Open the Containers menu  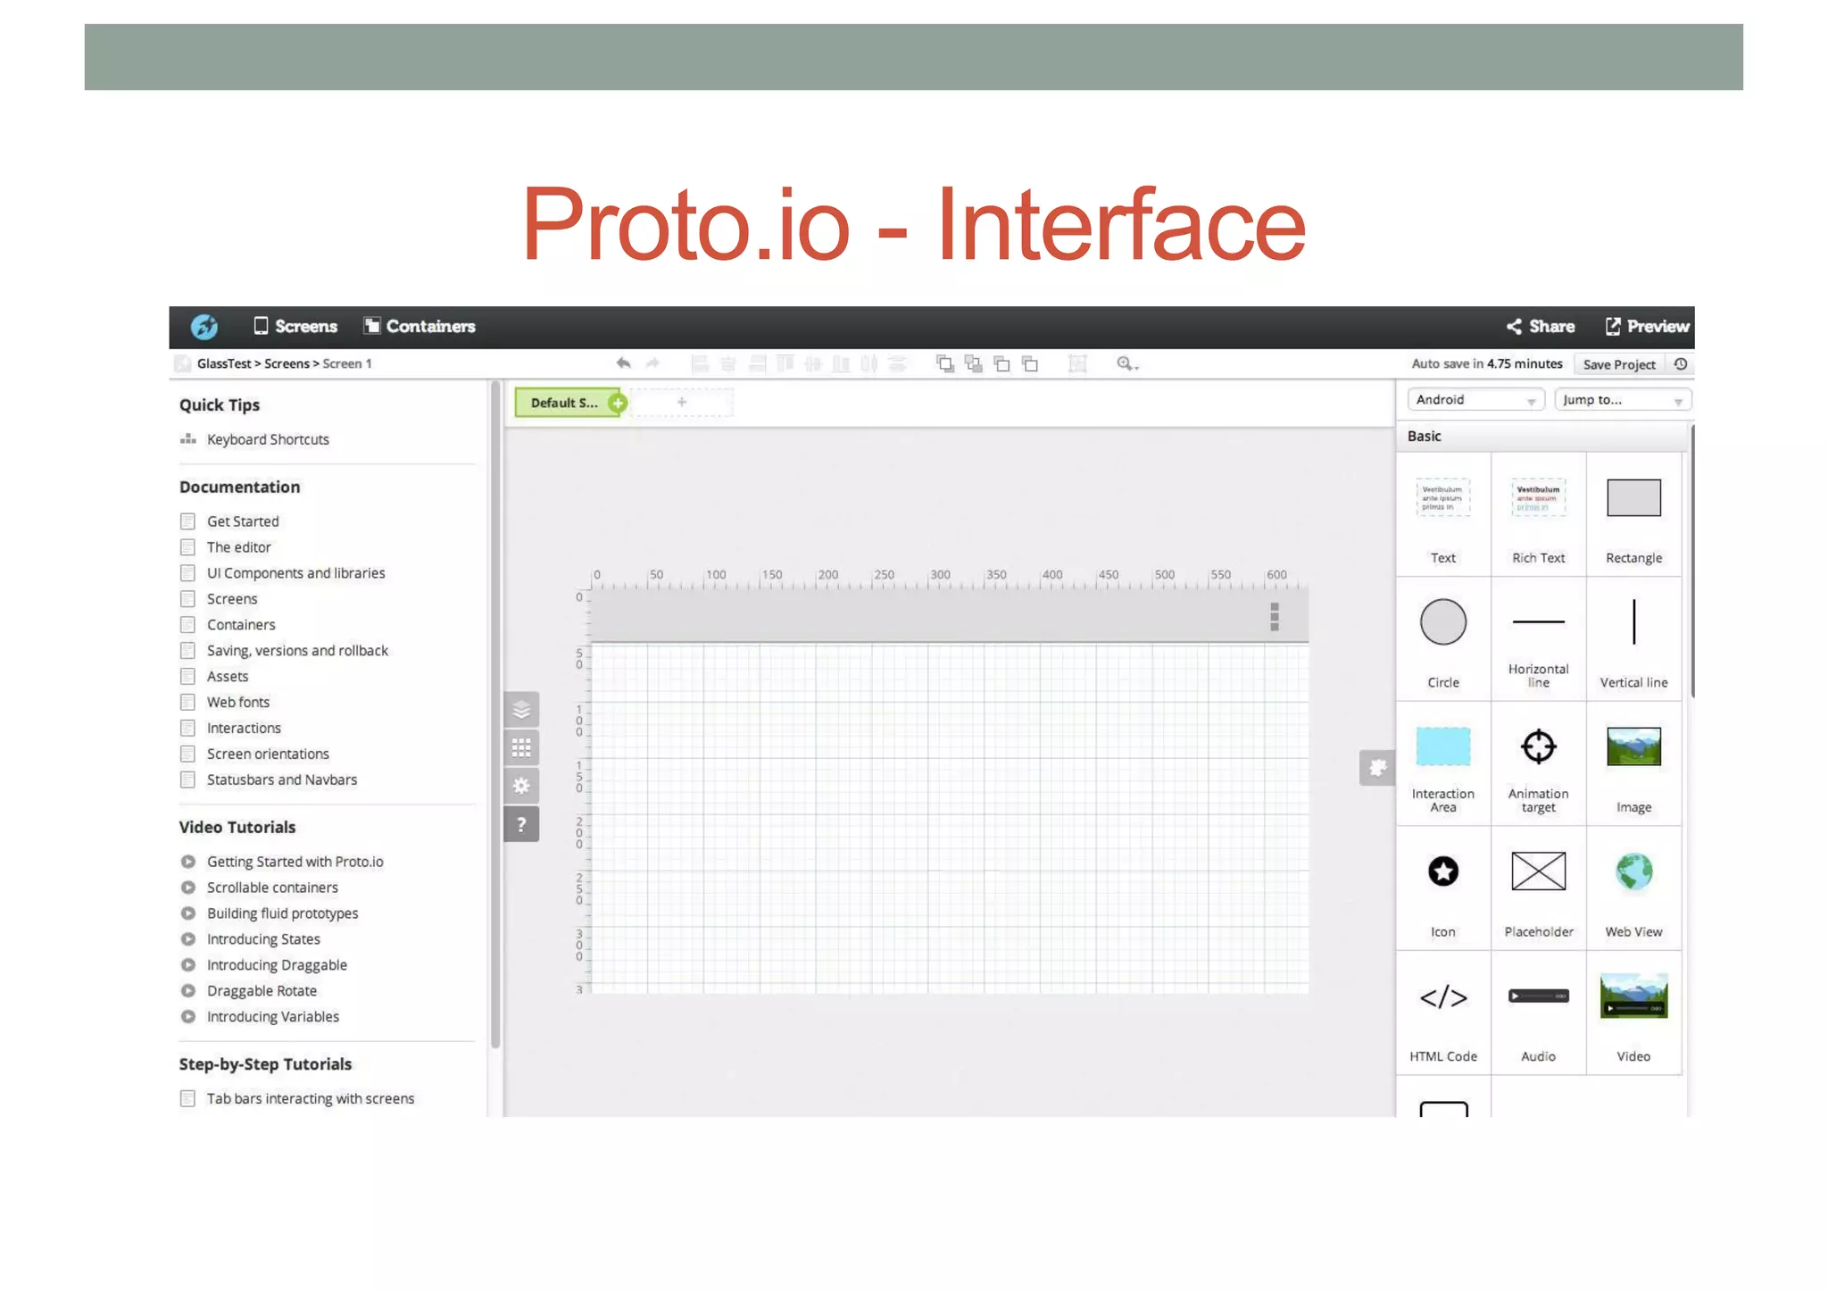coord(420,327)
